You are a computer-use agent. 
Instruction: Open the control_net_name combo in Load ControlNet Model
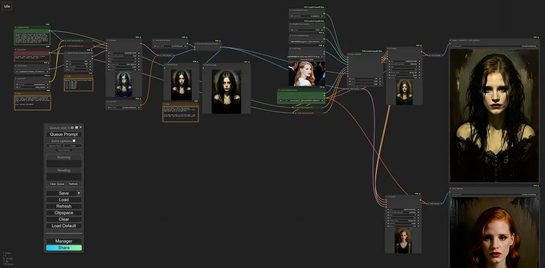tap(307, 41)
